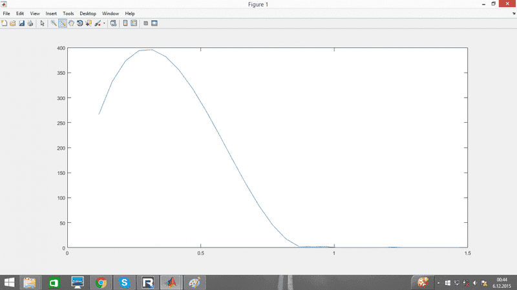
Task: Open Google Chrome from the taskbar
Action: (x=101, y=282)
